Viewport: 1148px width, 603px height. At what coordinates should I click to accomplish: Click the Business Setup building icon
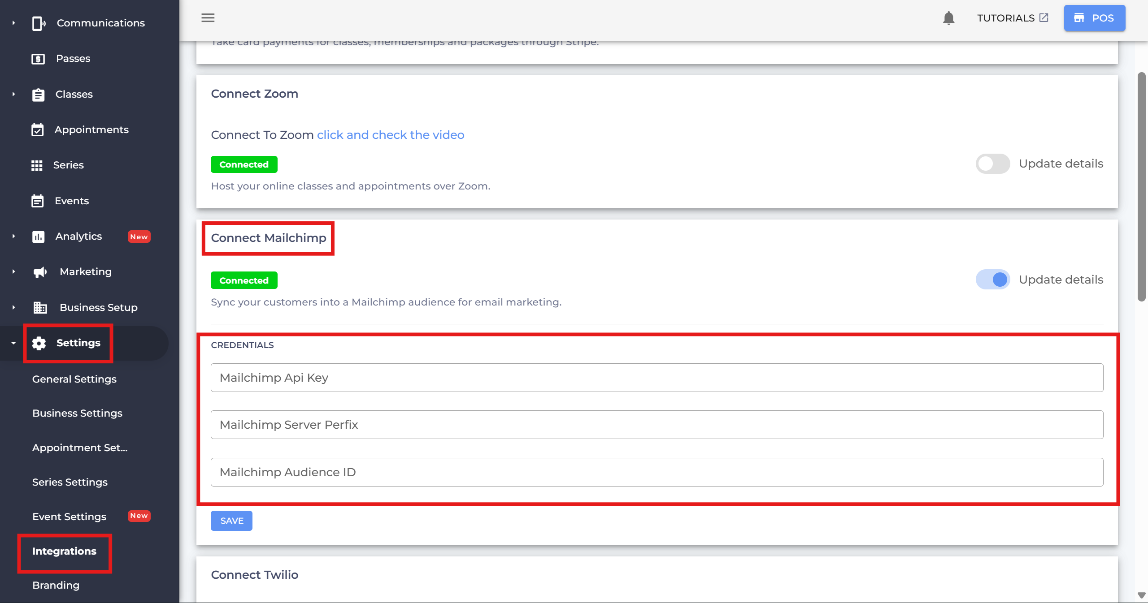coord(40,307)
